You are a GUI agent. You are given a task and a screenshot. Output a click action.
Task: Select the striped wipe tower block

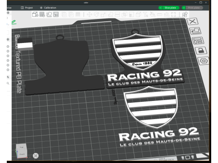click(25, 44)
